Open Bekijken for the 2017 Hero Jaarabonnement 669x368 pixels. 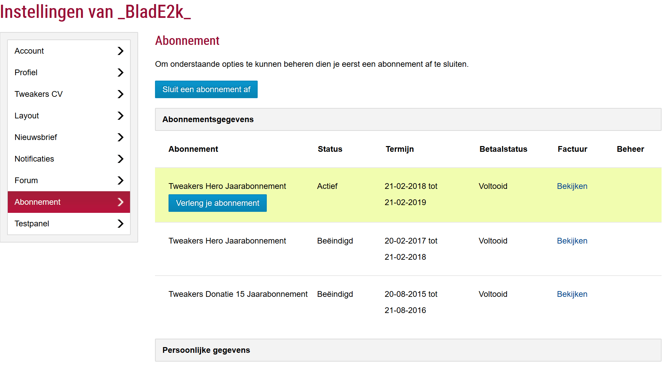click(572, 241)
